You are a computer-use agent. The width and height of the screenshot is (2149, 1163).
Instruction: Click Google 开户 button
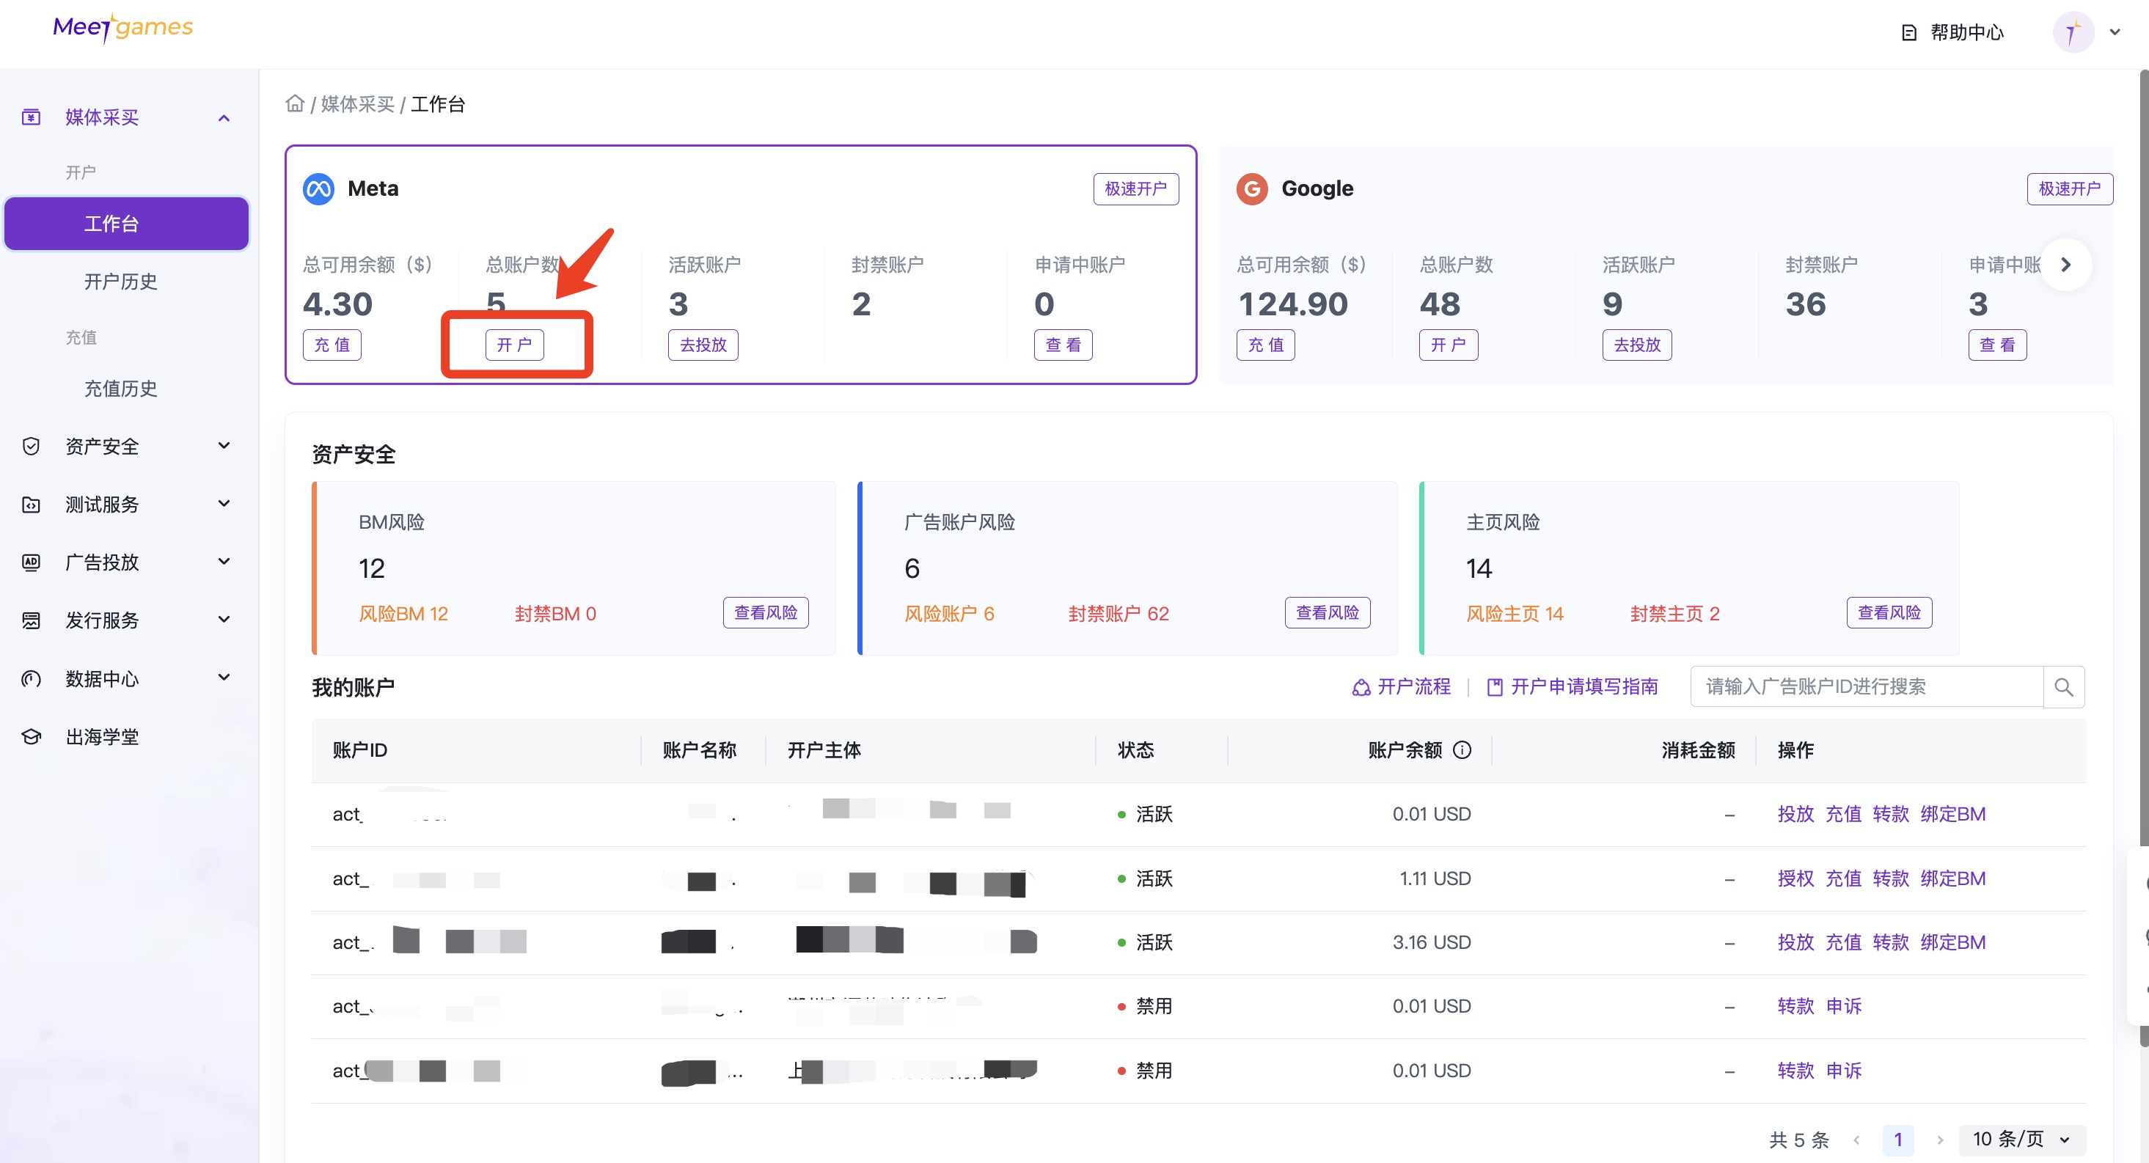1449,345
